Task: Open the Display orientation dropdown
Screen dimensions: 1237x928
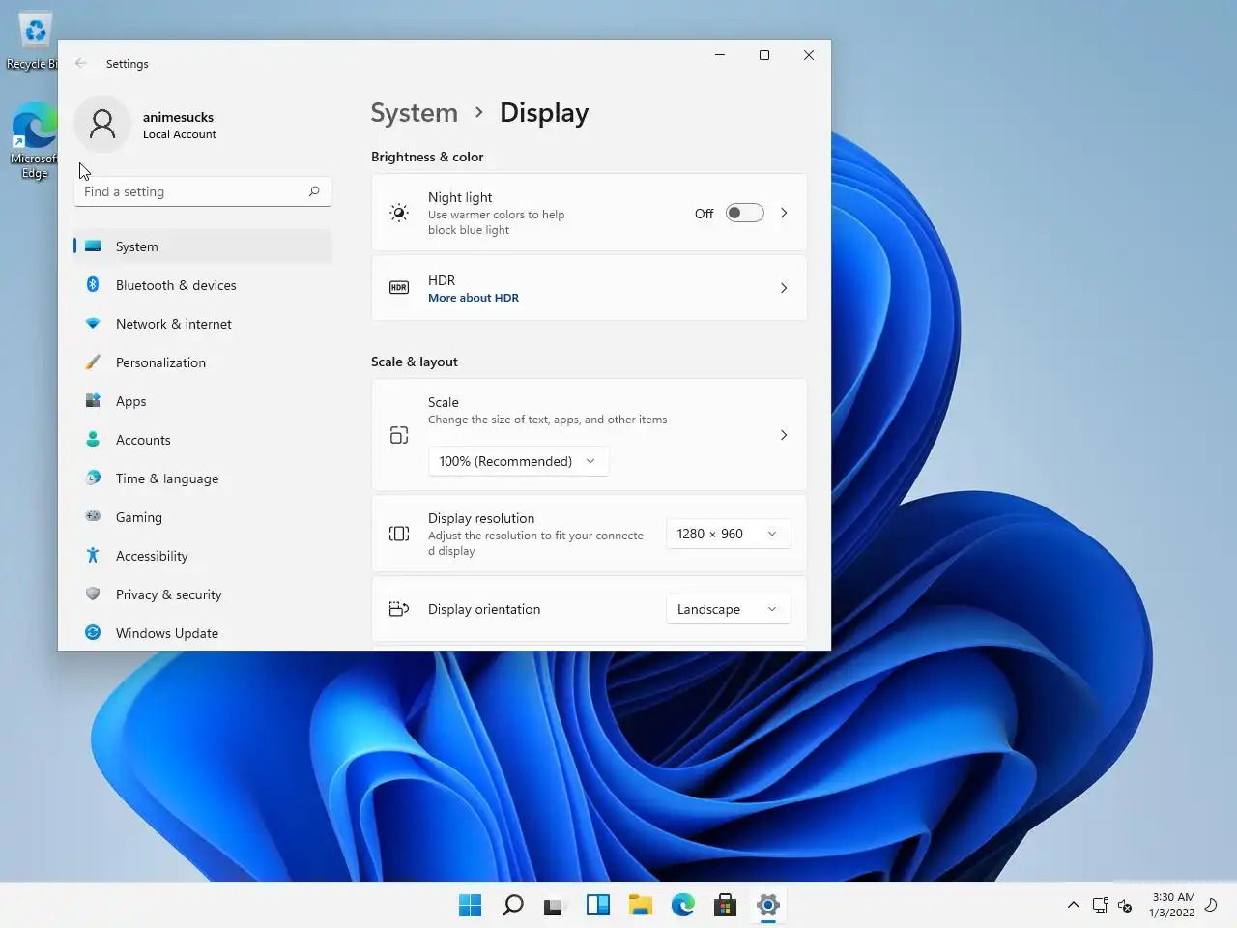Action: [728, 609]
